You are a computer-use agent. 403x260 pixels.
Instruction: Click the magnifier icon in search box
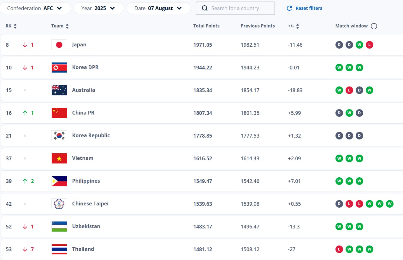(x=205, y=8)
